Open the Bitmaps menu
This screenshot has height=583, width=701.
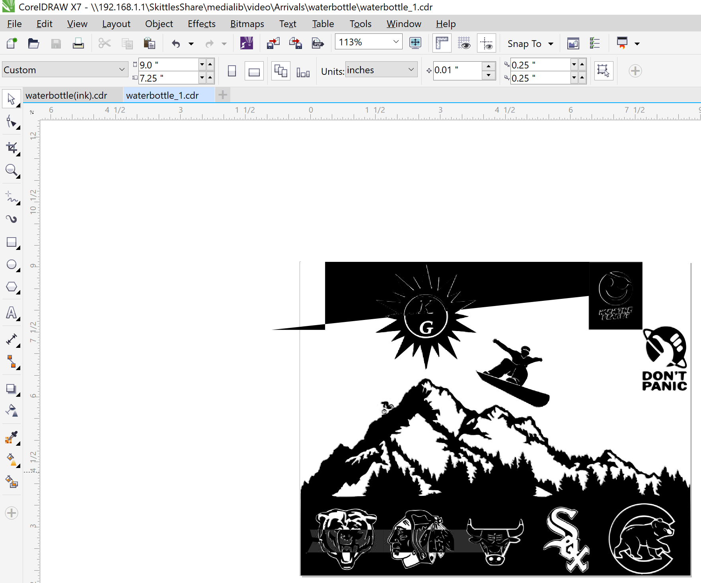point(247,24)
